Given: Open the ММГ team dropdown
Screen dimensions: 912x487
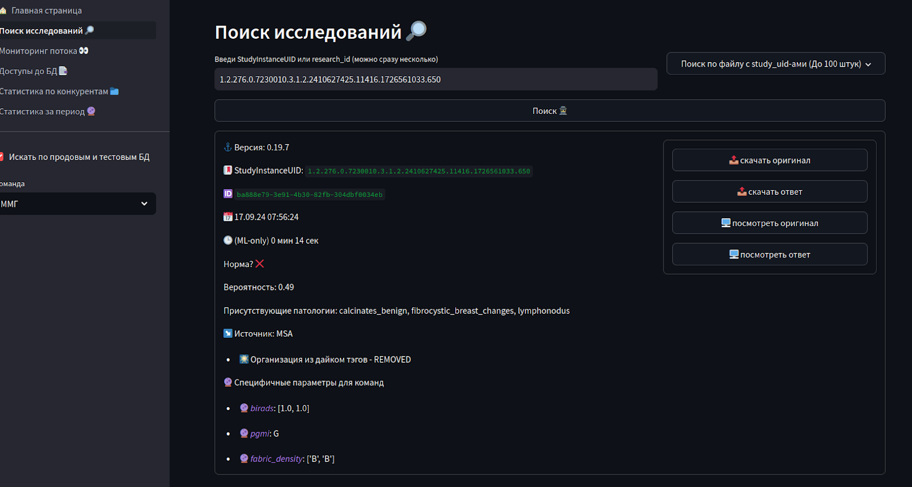Looking at the screenshot, I should coord(74,204).
